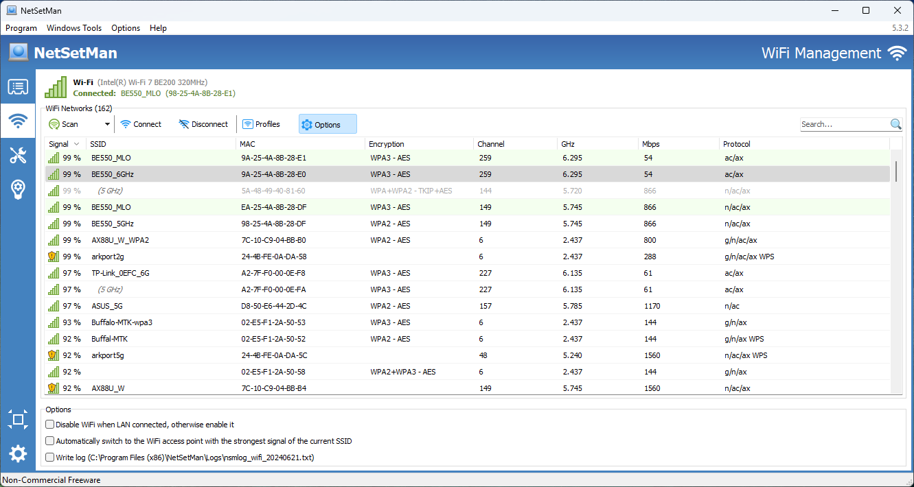Click inside the Search input field
The width and height of the screenshot is (914, 487).
[845, 124]
